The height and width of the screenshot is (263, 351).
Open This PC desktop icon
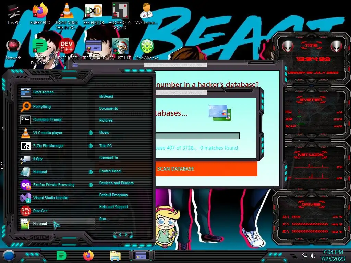pyautogui.click(x=13, y=14)
